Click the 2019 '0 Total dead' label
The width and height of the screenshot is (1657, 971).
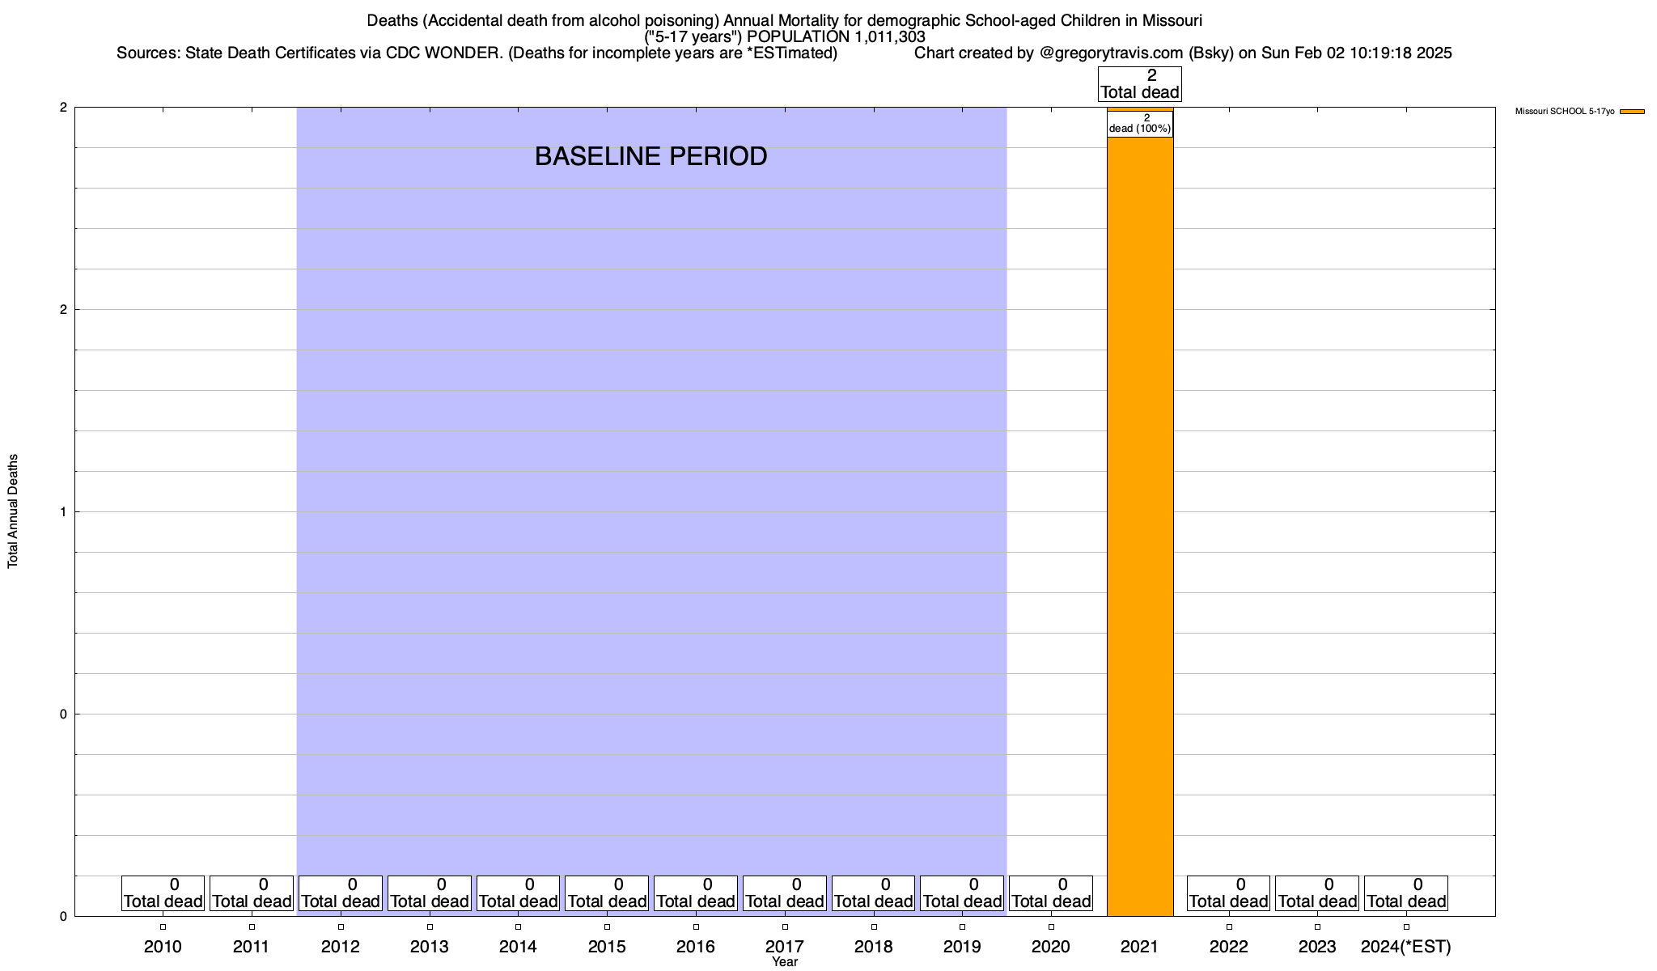tap(962, 893)
